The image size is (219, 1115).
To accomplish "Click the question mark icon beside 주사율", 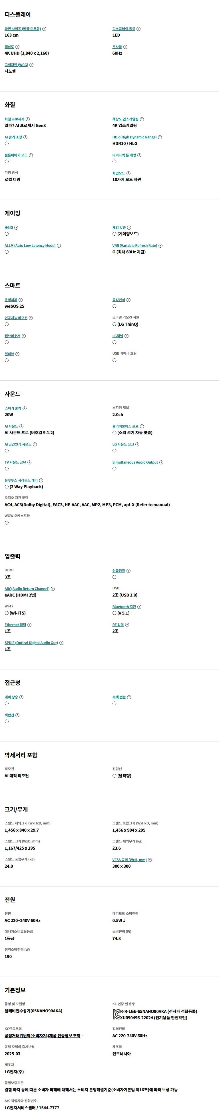I will click(x=125, y=47).
